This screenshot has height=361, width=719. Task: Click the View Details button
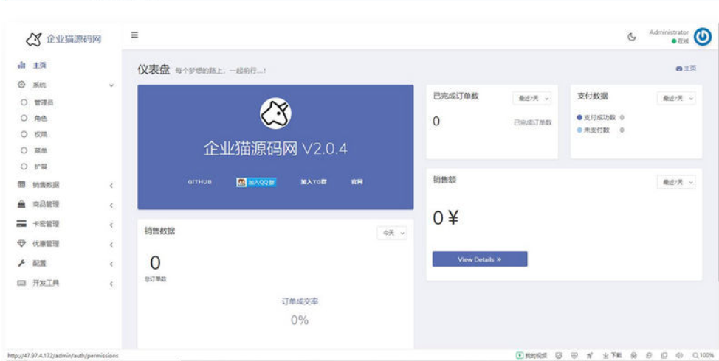tap(480, 259)
